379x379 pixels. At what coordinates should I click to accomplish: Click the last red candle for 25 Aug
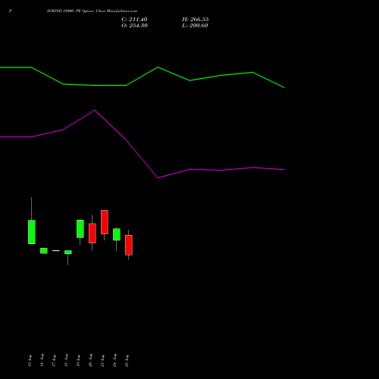(129, 245)
